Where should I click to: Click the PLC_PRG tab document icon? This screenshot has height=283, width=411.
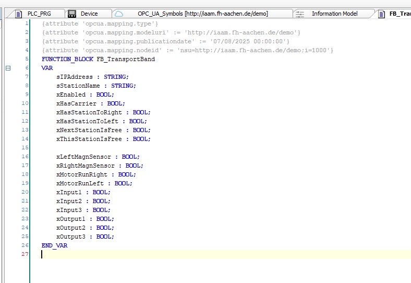pos(19,14)
